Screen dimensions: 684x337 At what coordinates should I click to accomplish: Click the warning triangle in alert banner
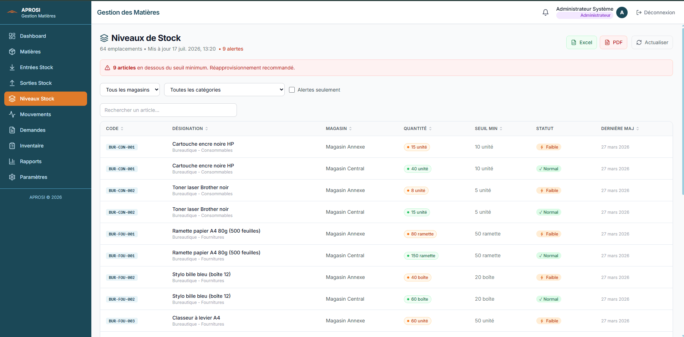point(107,68)
